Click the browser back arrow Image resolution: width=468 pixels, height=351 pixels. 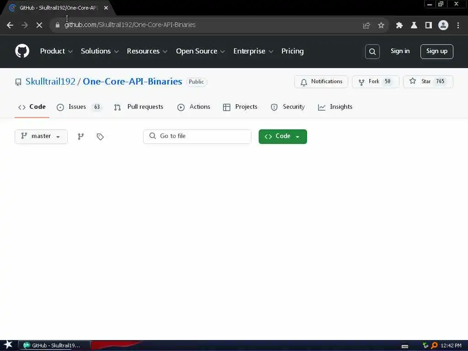[x=10, y=25]
